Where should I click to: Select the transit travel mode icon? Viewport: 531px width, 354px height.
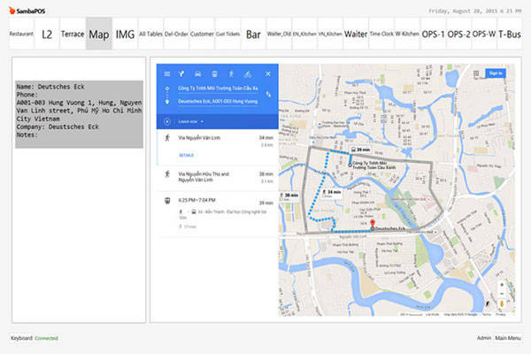click(213, 73)
